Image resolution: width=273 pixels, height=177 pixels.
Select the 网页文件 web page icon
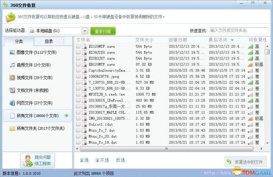[x=12, y=103]
